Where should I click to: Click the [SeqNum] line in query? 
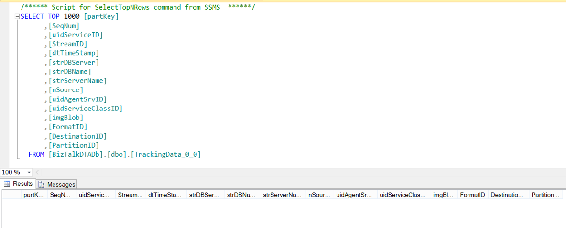click(64, 26)
